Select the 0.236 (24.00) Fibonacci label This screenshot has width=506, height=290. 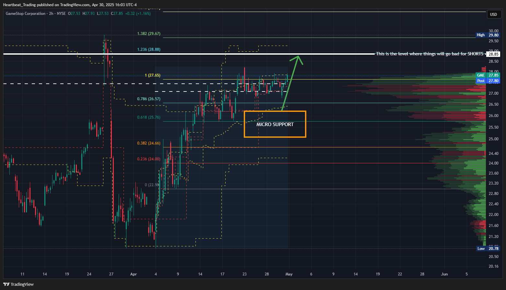click(x=149, y=159)
